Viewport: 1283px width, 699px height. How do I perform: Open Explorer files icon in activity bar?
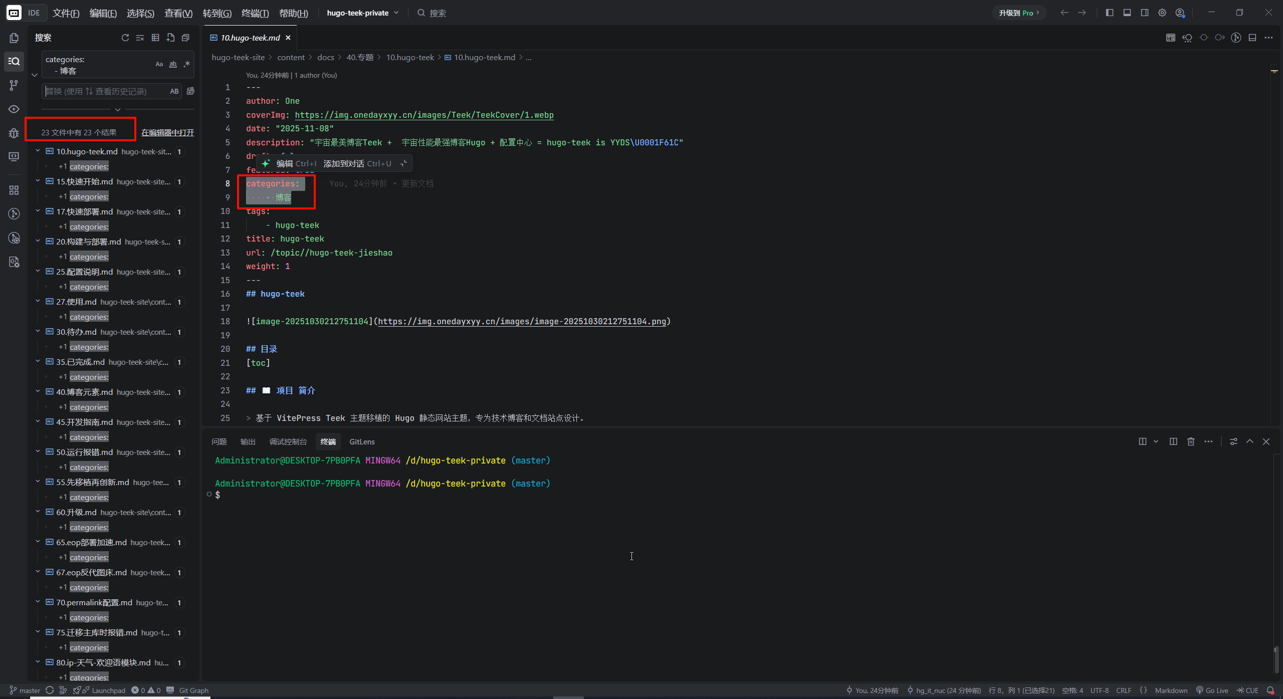pos(14,38)
